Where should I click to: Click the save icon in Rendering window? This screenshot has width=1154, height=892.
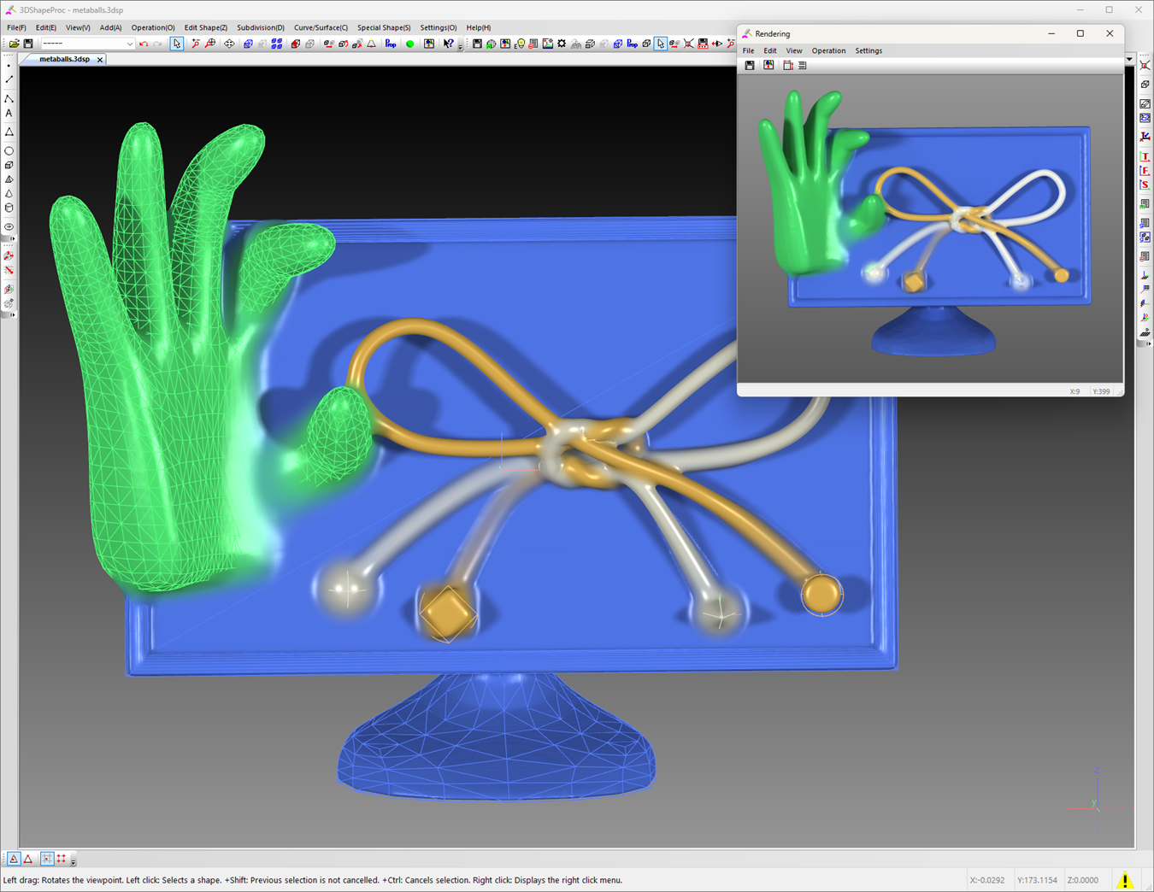pyautogui.click(x=750, y=65)
